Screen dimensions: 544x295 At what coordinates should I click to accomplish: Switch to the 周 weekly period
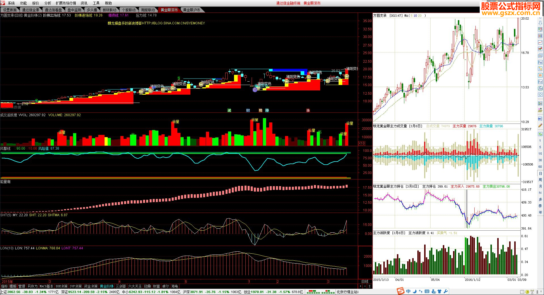pyautogui.click(x=540, y=180)
